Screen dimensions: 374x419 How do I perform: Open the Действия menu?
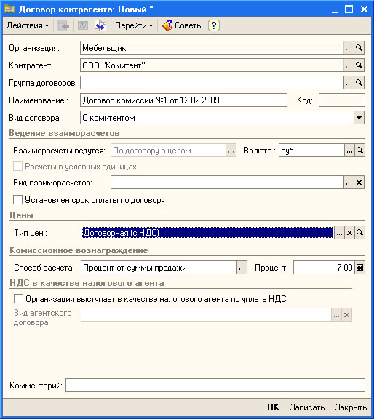pos(28,25)
